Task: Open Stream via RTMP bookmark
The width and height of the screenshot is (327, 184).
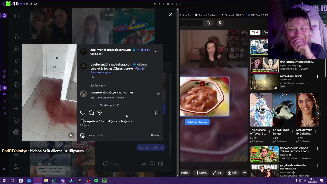Action: pos(233,15)
